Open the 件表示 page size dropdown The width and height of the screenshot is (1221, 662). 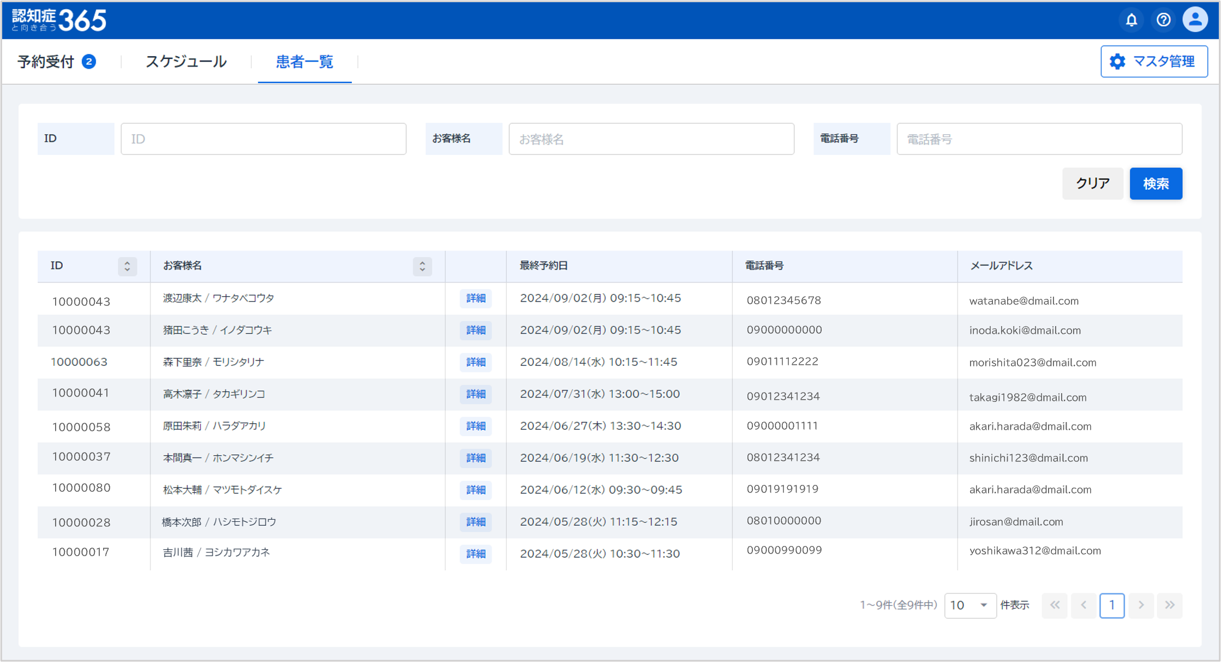(x=969, y=605)
